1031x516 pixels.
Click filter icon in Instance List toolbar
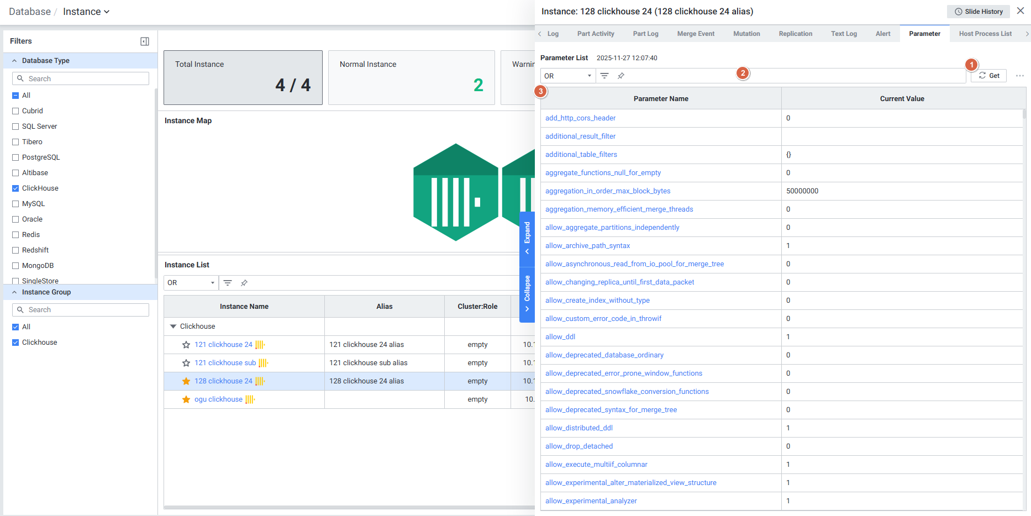coord(228,283)
